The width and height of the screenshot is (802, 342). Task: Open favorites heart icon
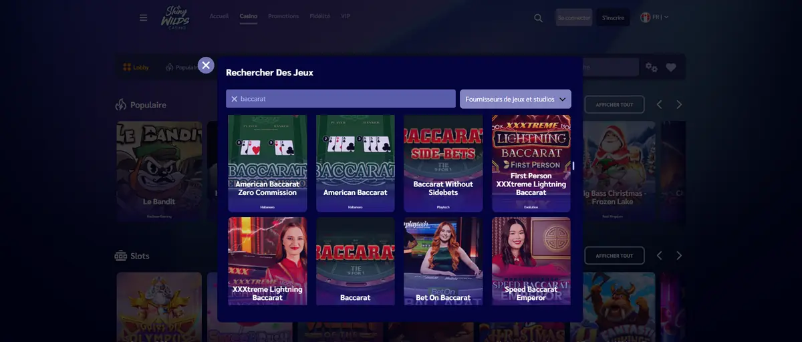(x=671, y=67)
